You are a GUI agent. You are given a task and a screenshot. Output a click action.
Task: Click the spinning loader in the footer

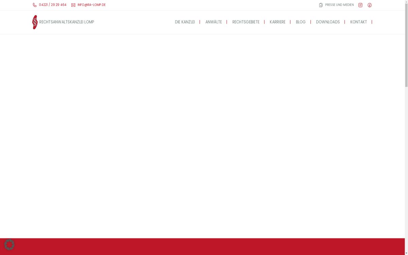point(10,244)
